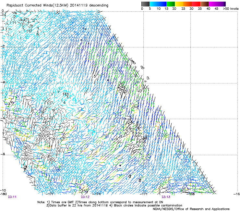The width and height of the screenshot is (240, 211).
Task: Click the '-174' longitude axis label
Action: [x=97, y=194]
